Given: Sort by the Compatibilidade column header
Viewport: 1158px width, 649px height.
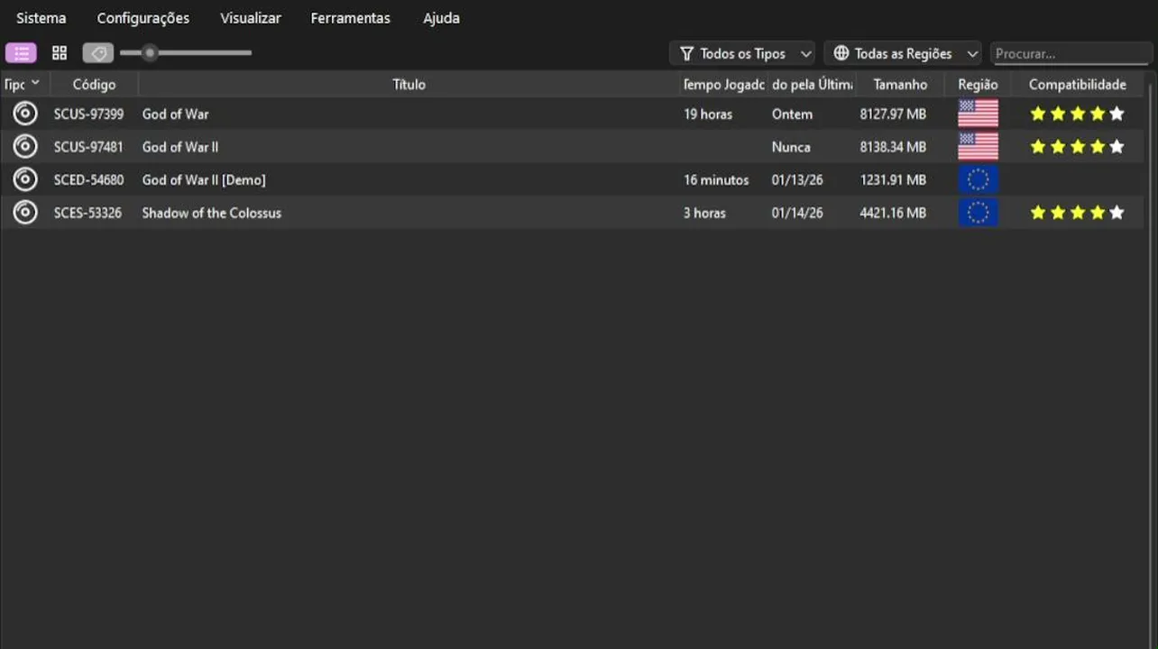Looking at the screenshot, I should pyautogui.click(x=1077, y=84).
